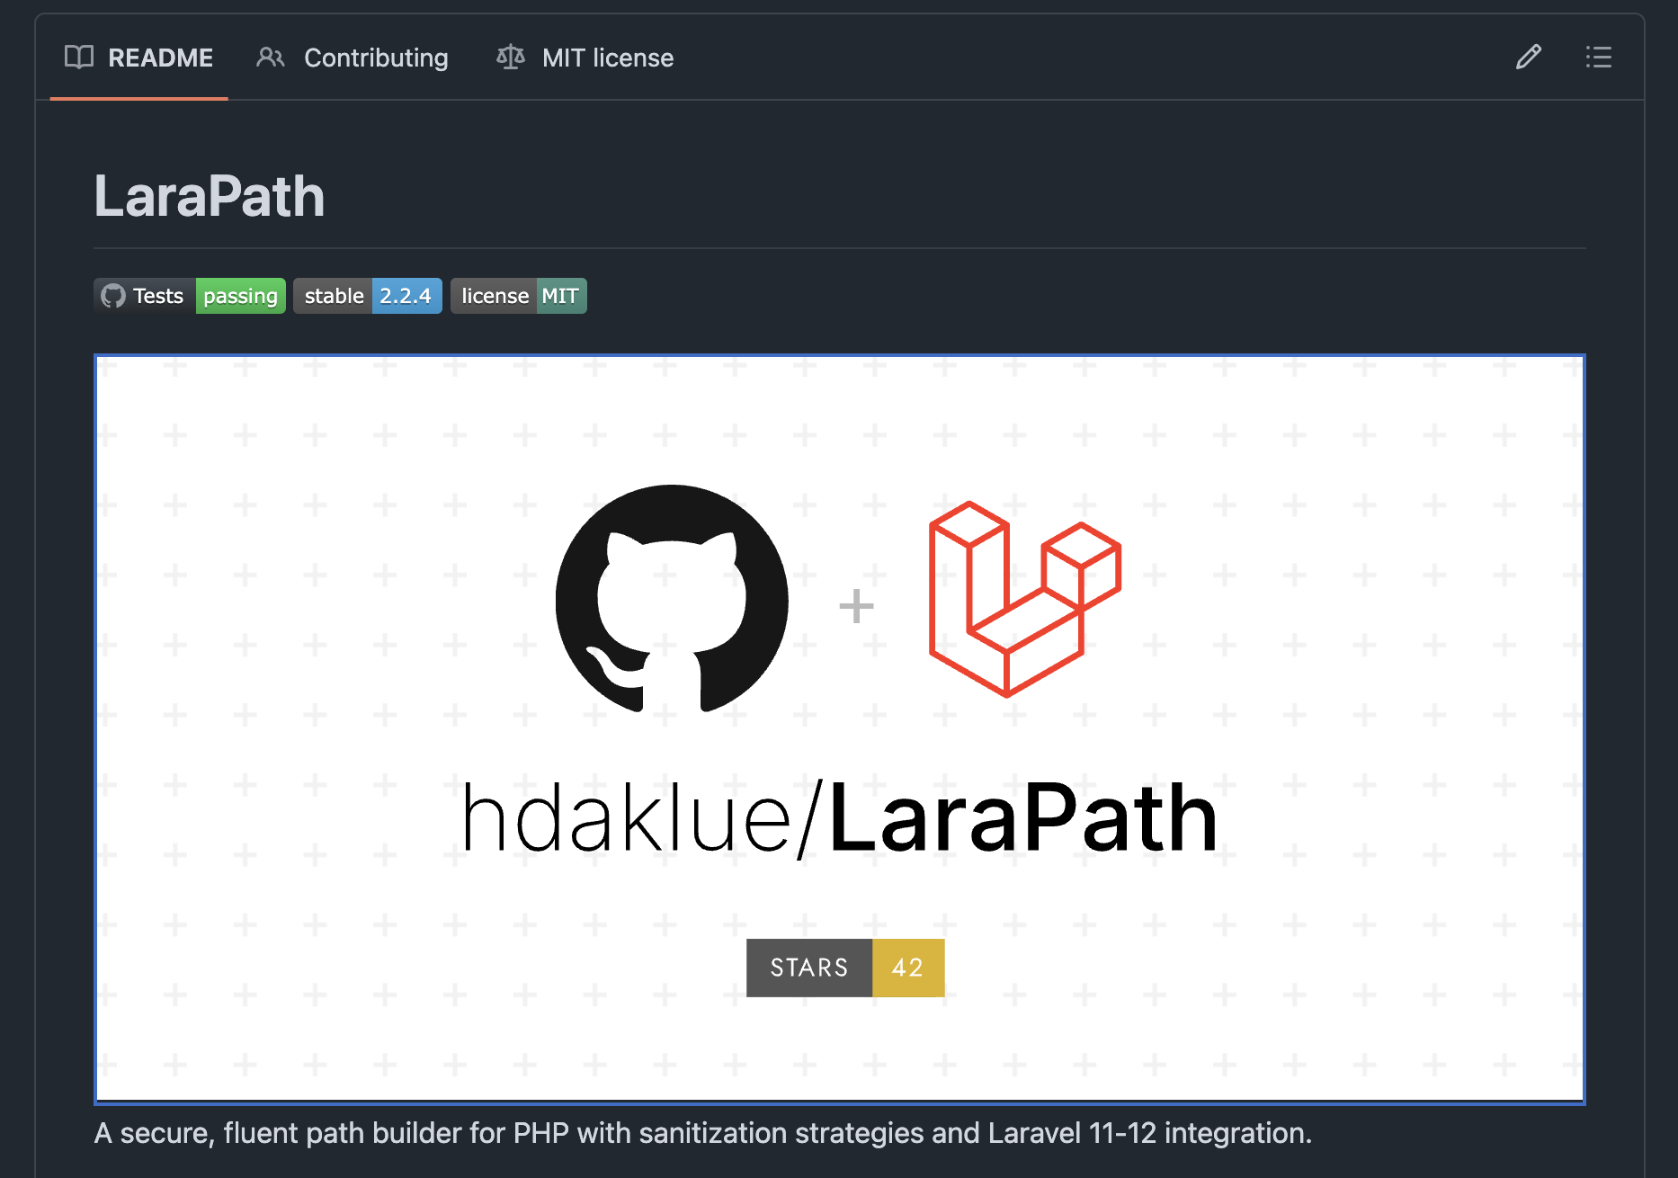Select the red Laravel logo in the banner
Screen dimensions: 1678x1178
click(x=1025, y=601)
